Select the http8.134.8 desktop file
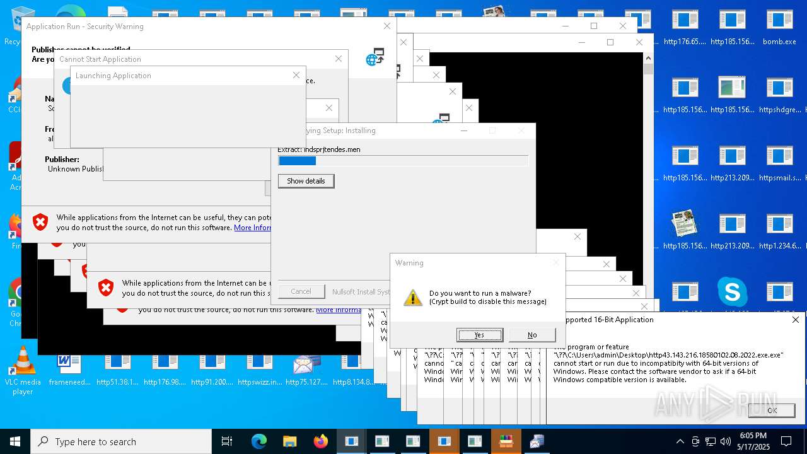The height and width of the screenshot is (454, 807). click(x=353, y=370)
